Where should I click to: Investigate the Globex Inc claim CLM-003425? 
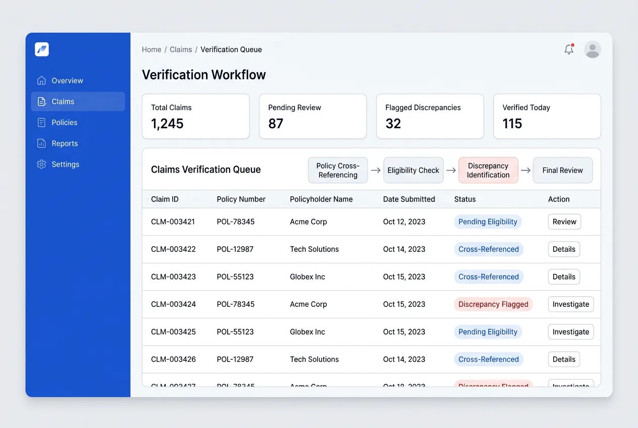[x=570, y=332]
